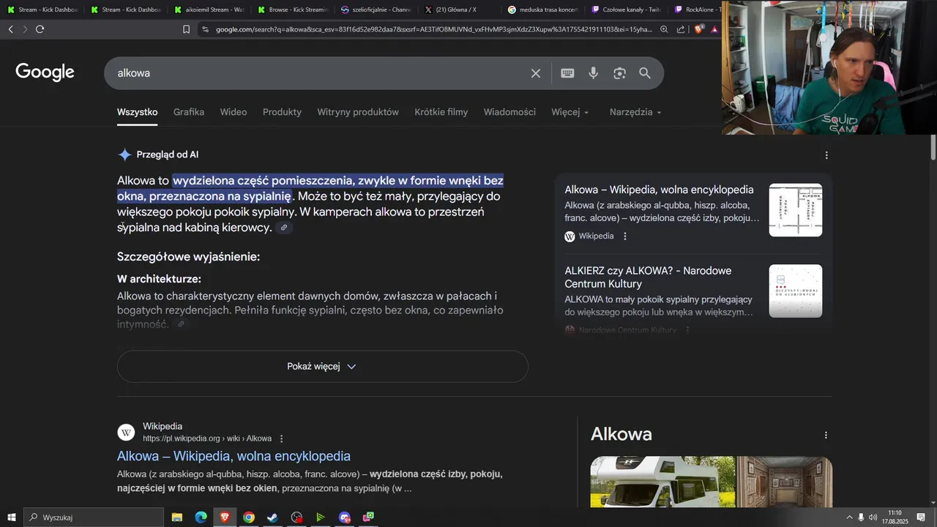Click the browser address bar URL
The image size is (937, 527).
click(x=433, y=29)
